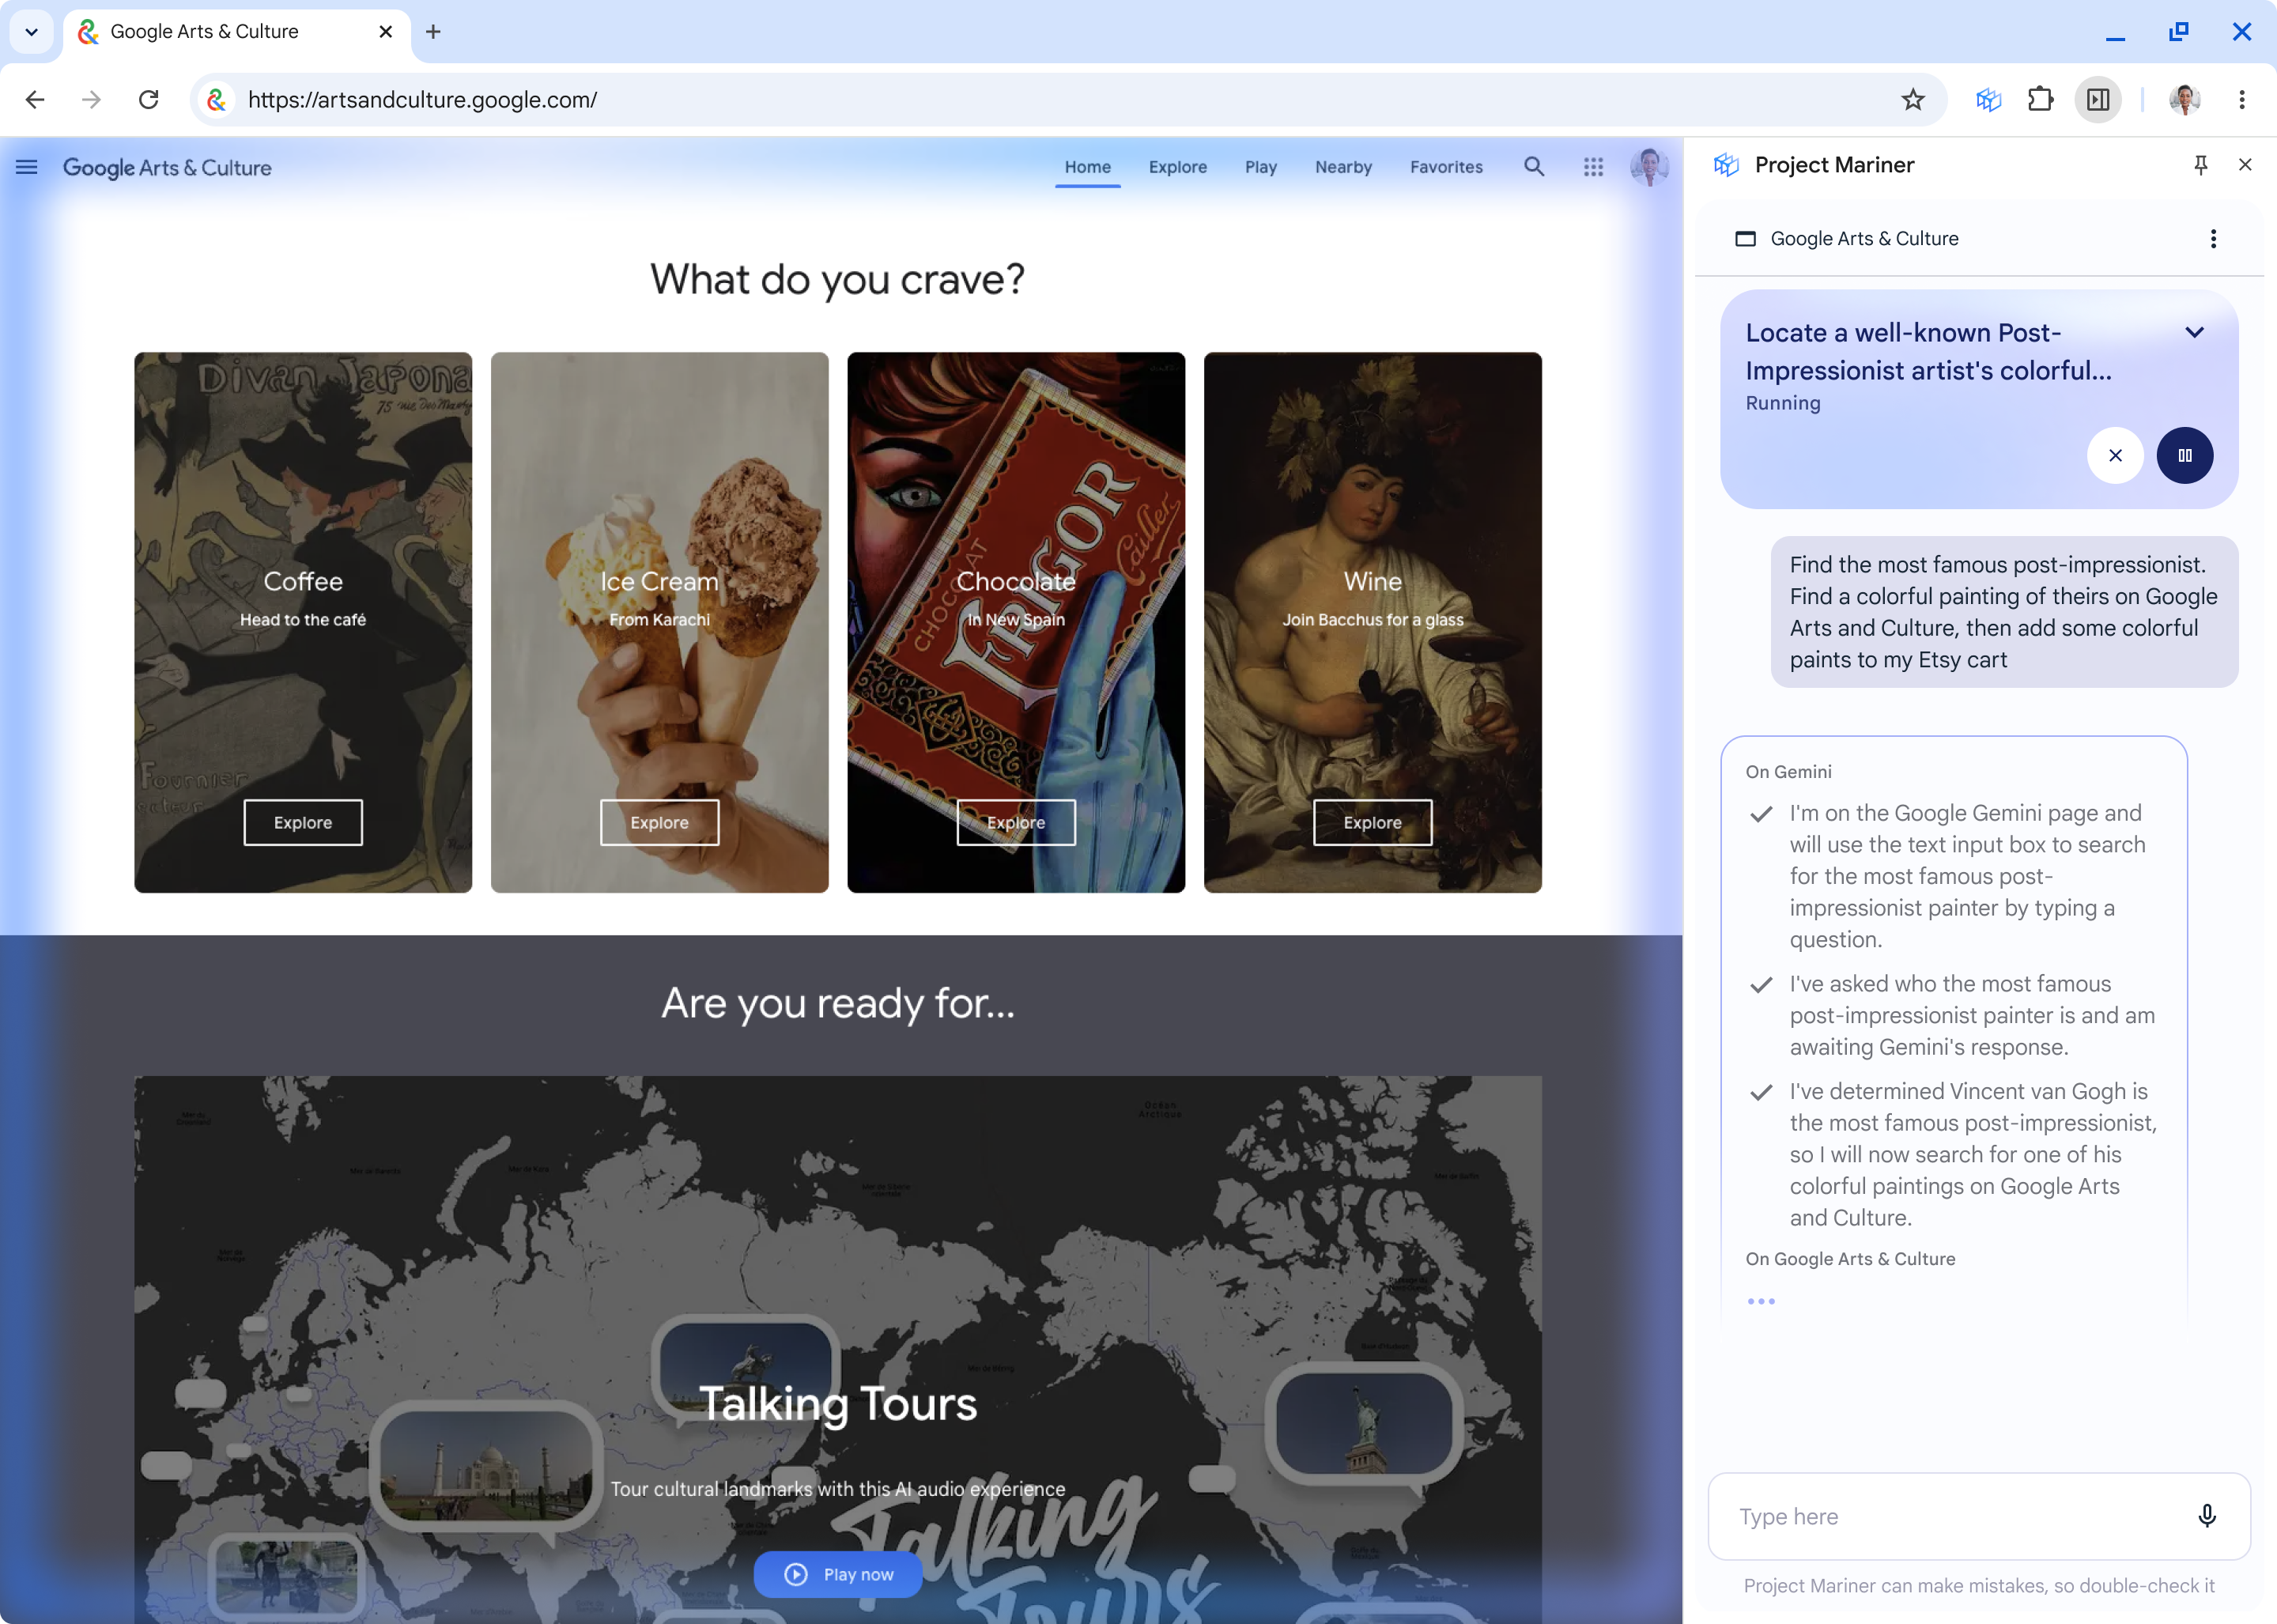Select the Explore tab in navigation
Viewport: 2277px width, 1624px height.
(1176, 167)
